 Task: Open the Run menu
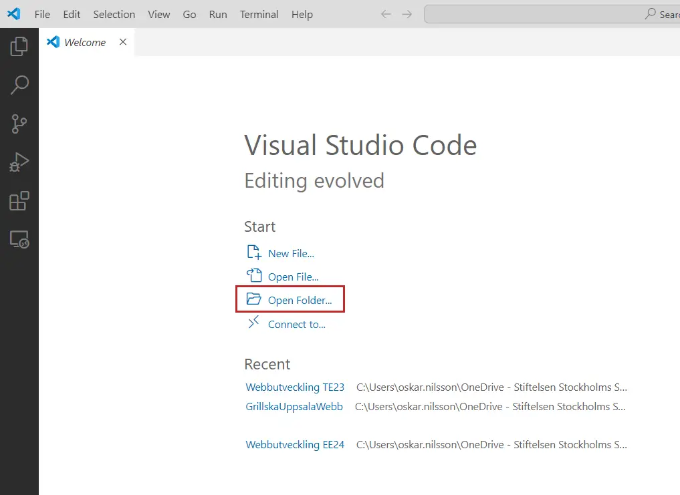pyautogui.click(x=218, y=14)
